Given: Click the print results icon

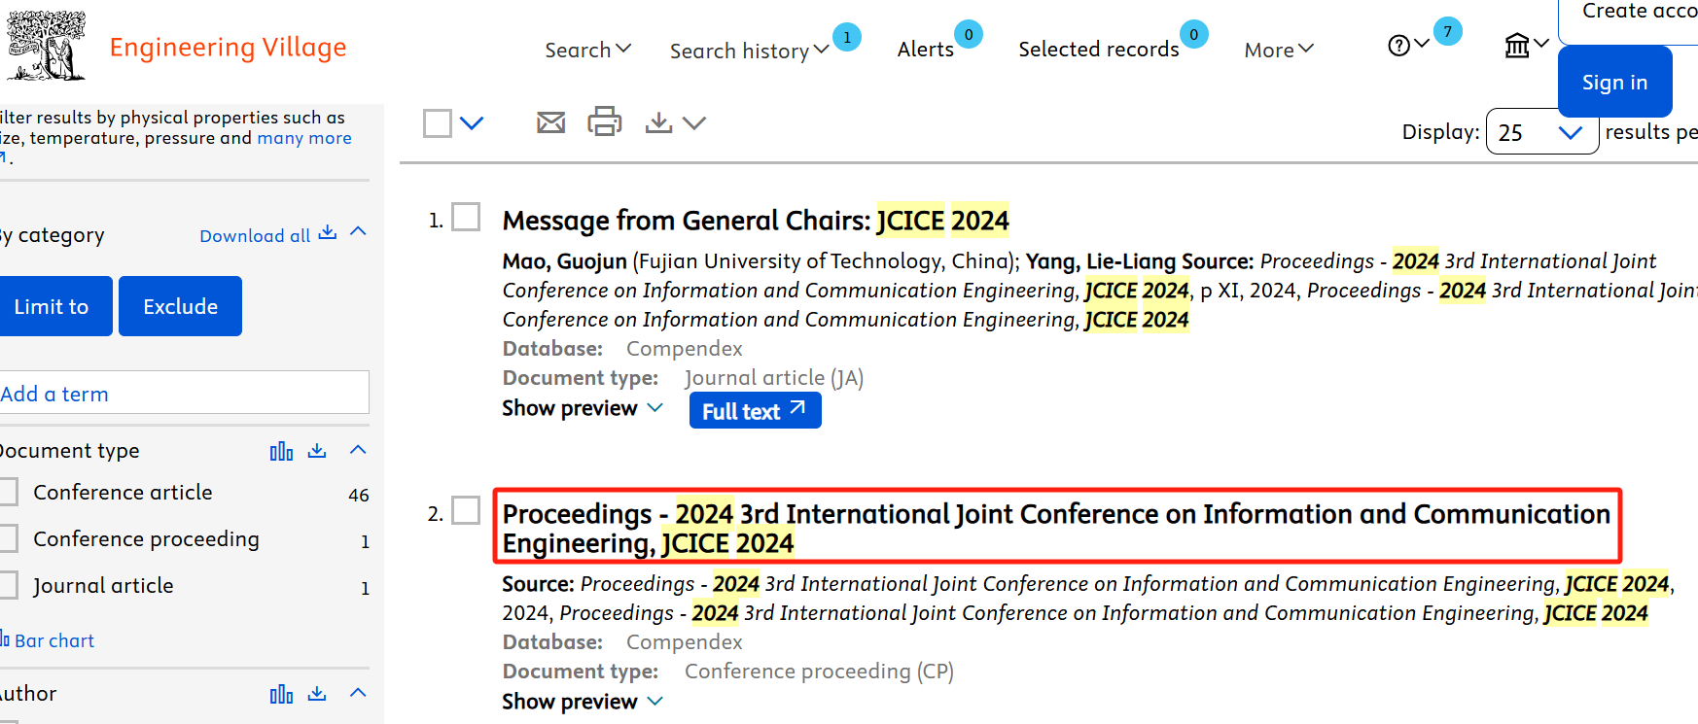Looking at the screenshot, I should pyautogui.click(x=604, y=121).
